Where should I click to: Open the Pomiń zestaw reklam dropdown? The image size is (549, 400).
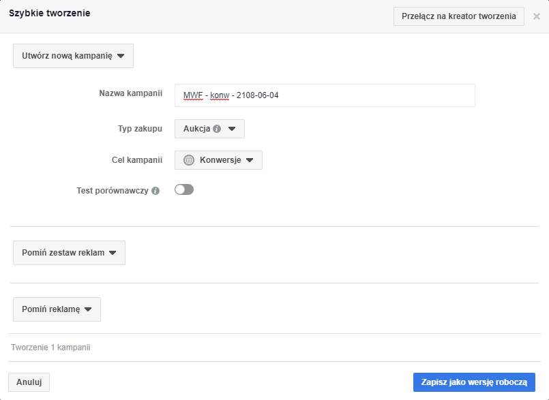click(69, 252)
